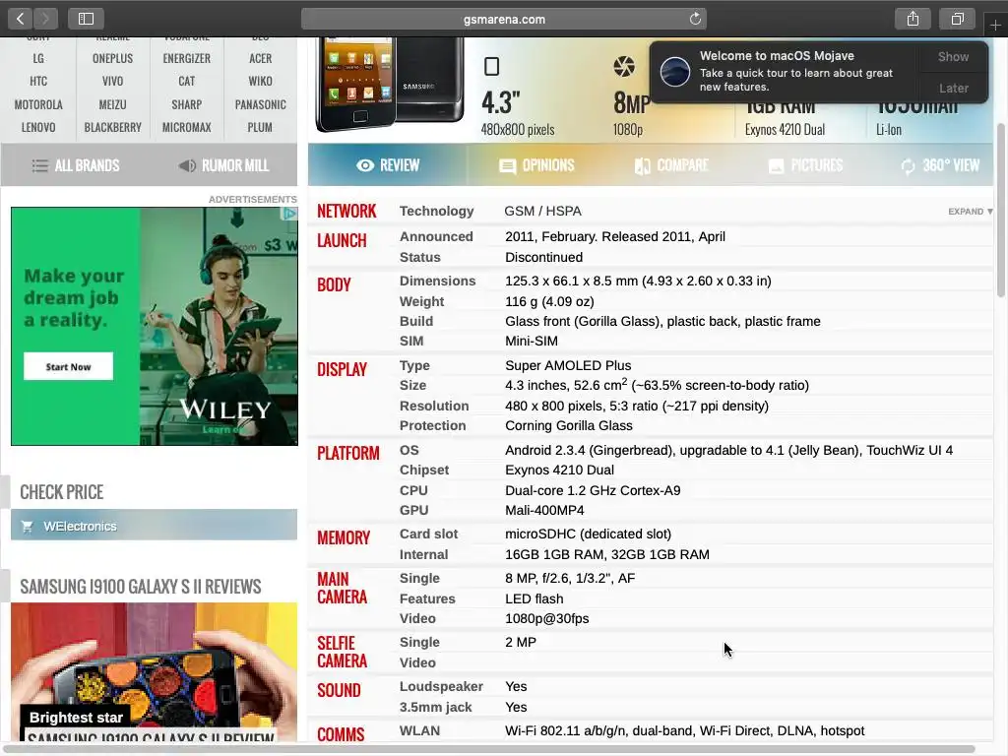The height and width of the screenshot is (756, 1008).
Task: Select the Vivo brand link
Action: click(112, 82)
